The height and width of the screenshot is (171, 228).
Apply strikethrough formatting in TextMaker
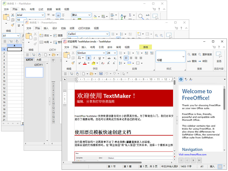pos(109,58)
